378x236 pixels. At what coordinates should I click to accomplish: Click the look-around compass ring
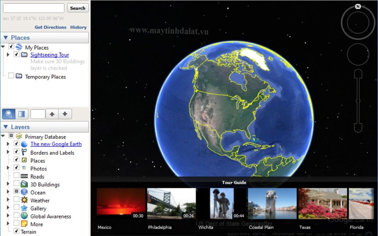click(358, 23)
